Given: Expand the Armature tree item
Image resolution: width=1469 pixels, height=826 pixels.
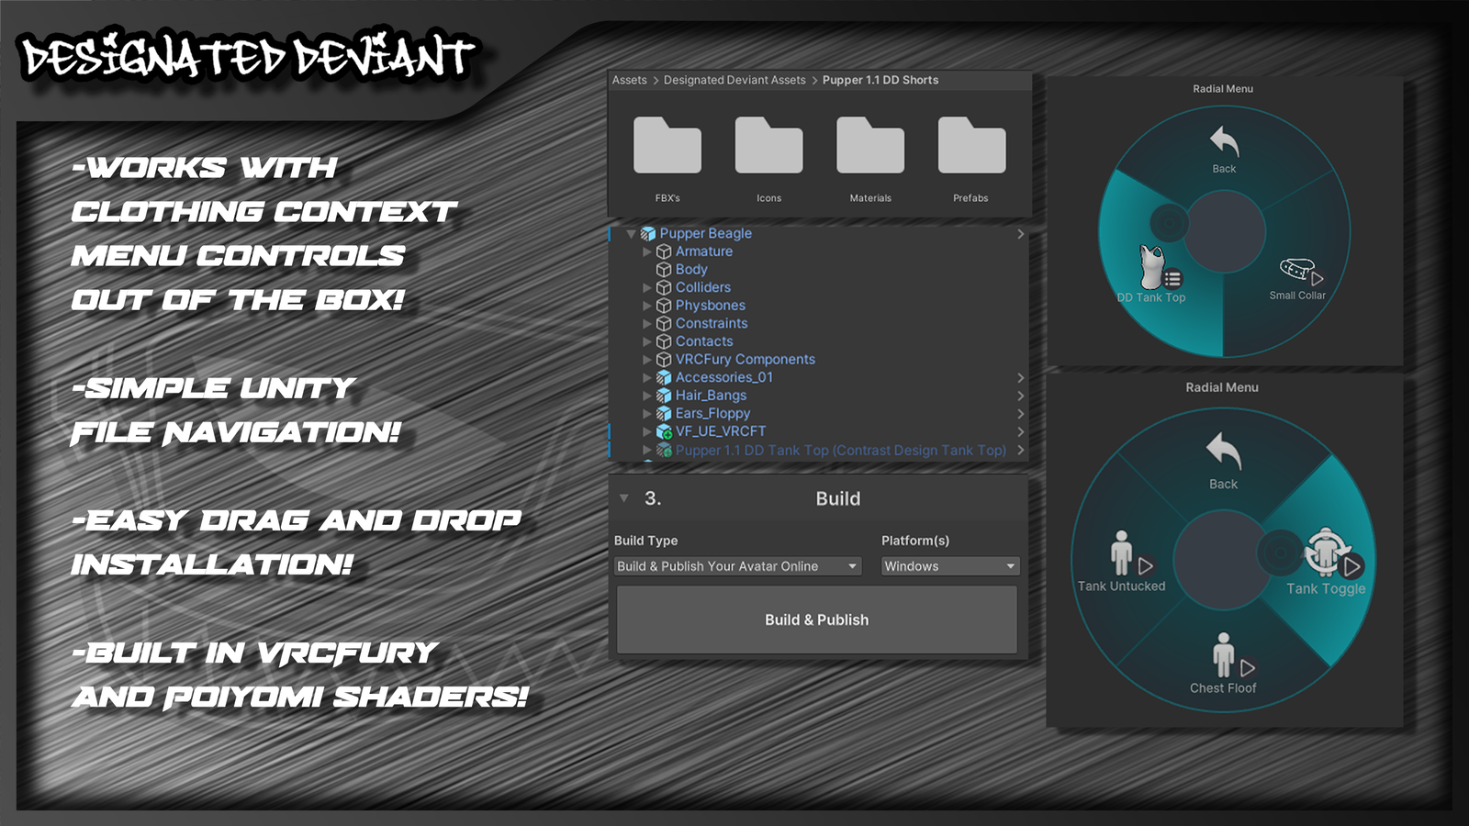Looking at the screenshot, I should (647, 251).
